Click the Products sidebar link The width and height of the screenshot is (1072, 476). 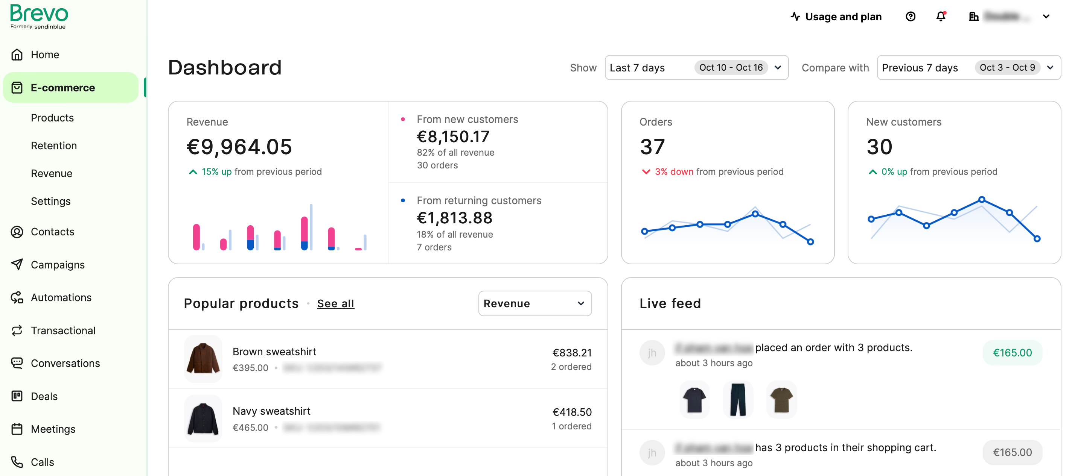[x=52, y=117]
